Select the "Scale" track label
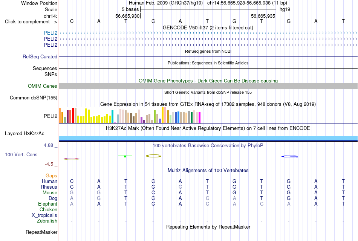The height and width of the screenshot is (241, 358). (51, 9)
